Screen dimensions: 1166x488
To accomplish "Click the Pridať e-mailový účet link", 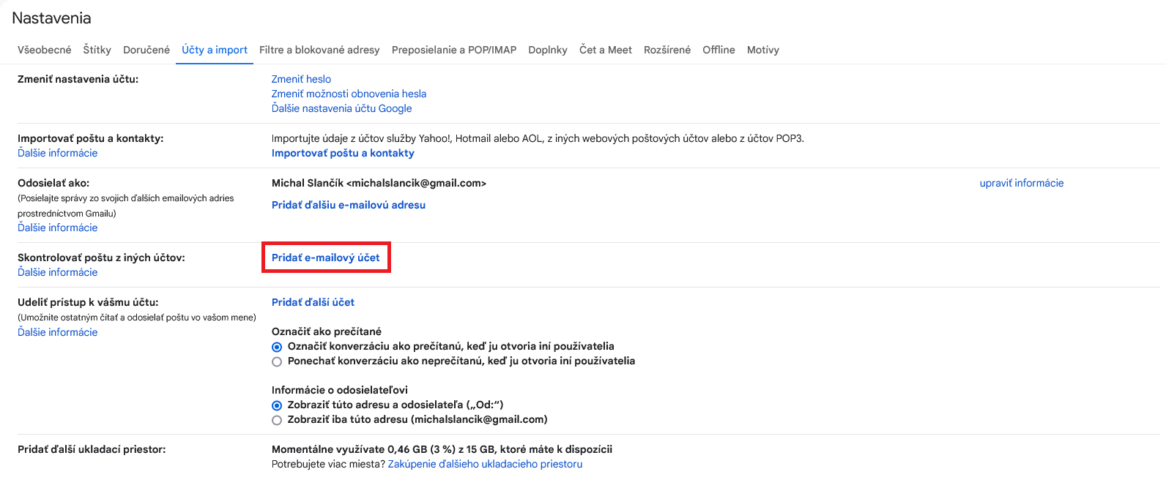I will pyautogui.click(x=326, y=258).
